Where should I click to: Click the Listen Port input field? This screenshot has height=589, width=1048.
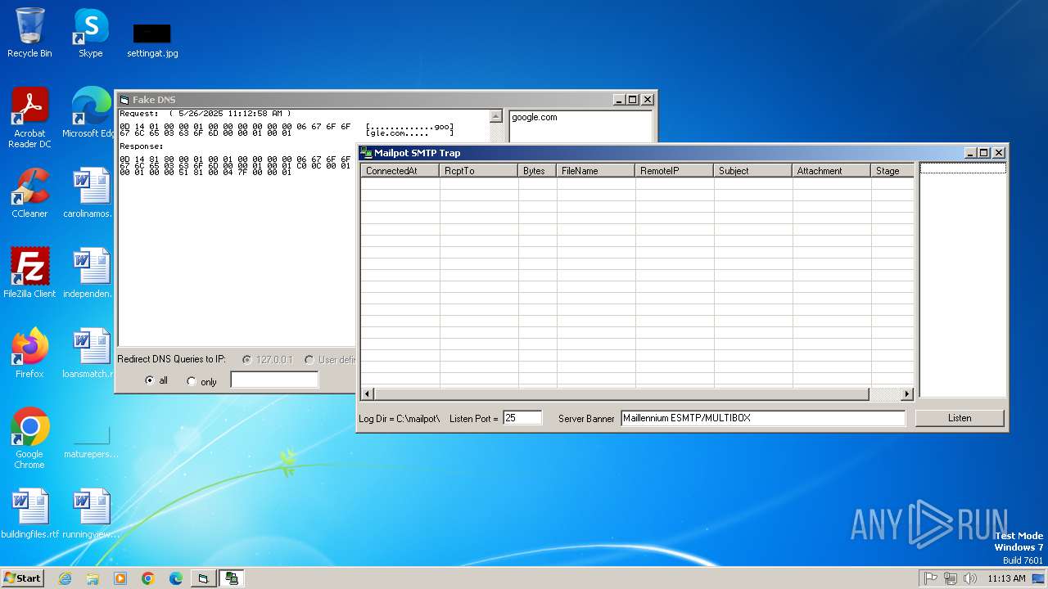click(522, 418)
